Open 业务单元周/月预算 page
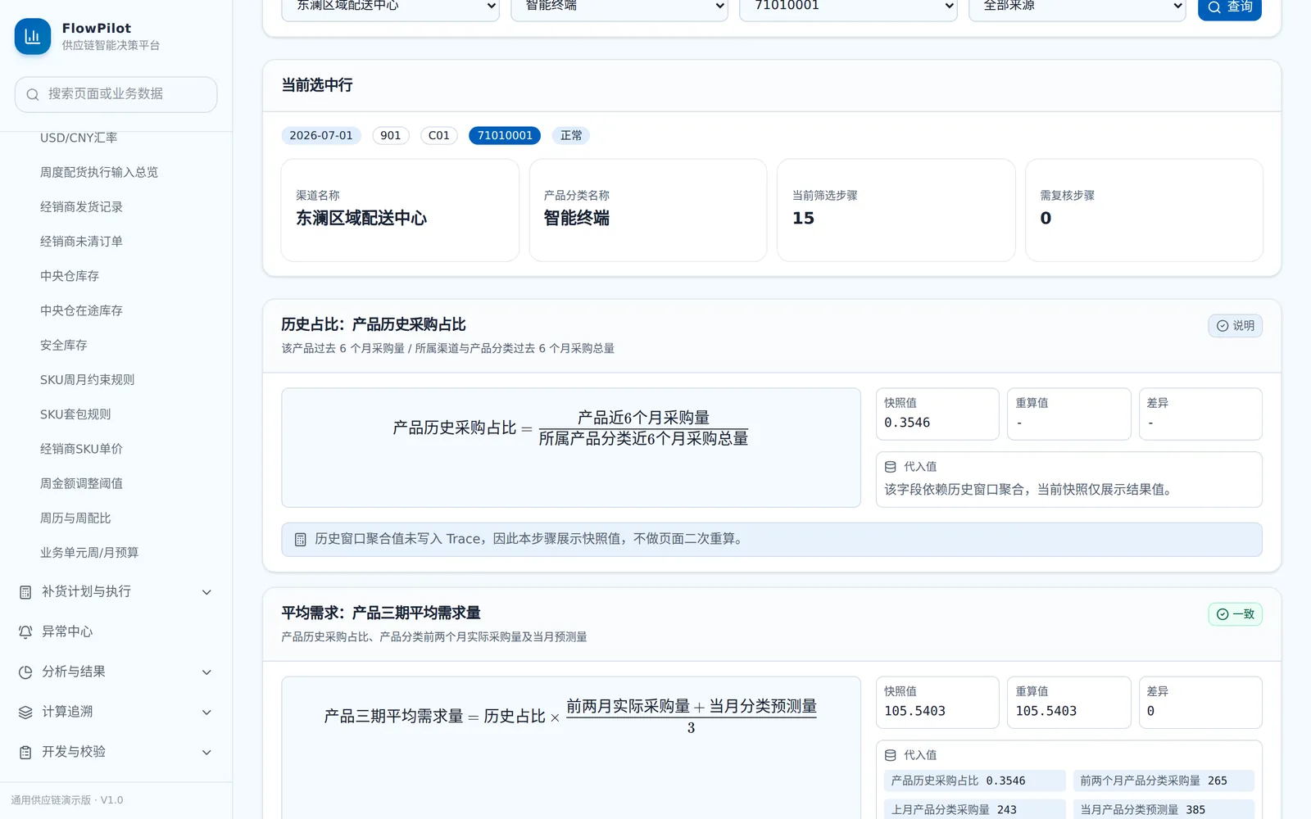The width and height of the screenshot is (1311, 819). (89, 553)
